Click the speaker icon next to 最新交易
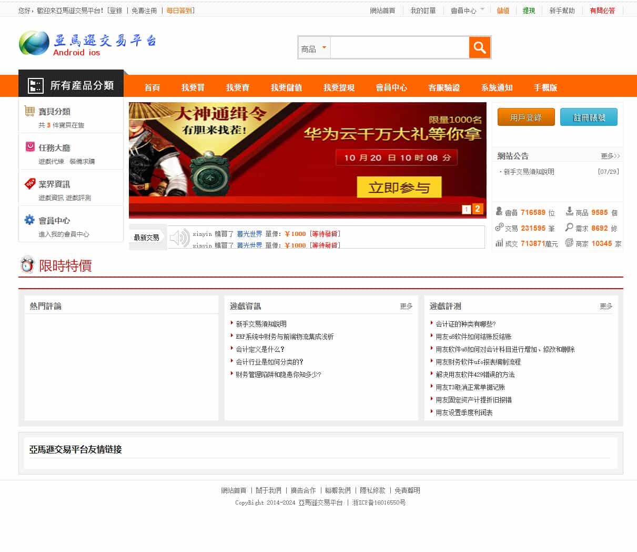Image resolution: width=637 pixels, height=552 pixels. 179,238
